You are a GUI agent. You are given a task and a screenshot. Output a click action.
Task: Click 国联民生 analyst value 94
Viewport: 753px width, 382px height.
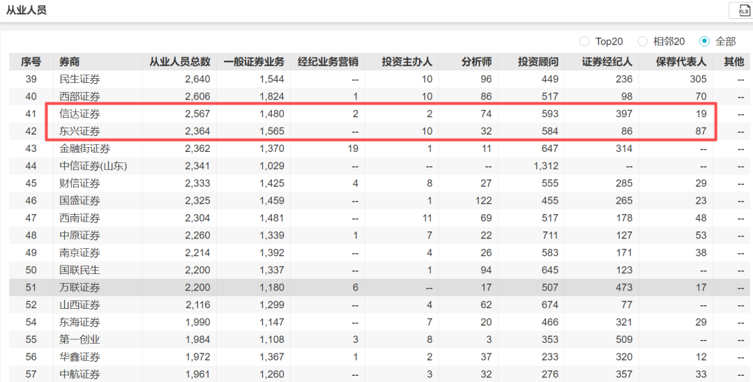486,270
